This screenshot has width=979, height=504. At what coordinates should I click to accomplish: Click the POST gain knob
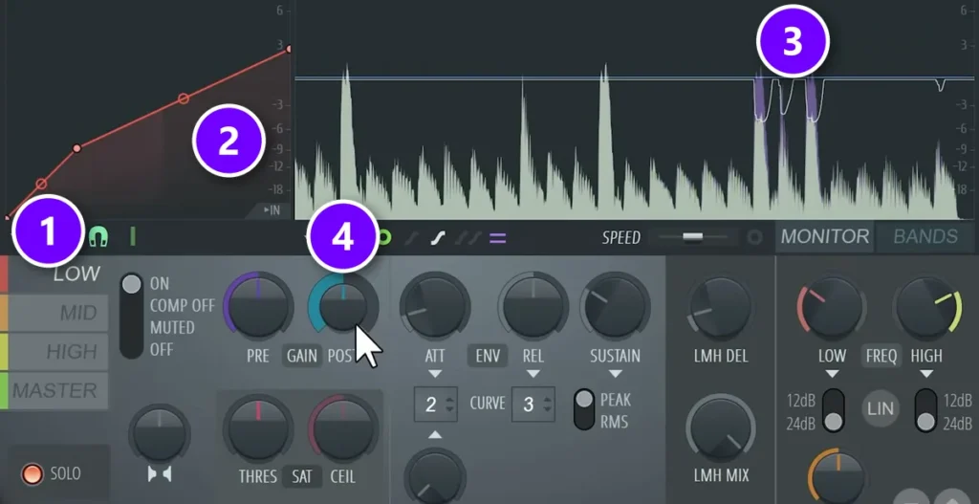(343, 306)
